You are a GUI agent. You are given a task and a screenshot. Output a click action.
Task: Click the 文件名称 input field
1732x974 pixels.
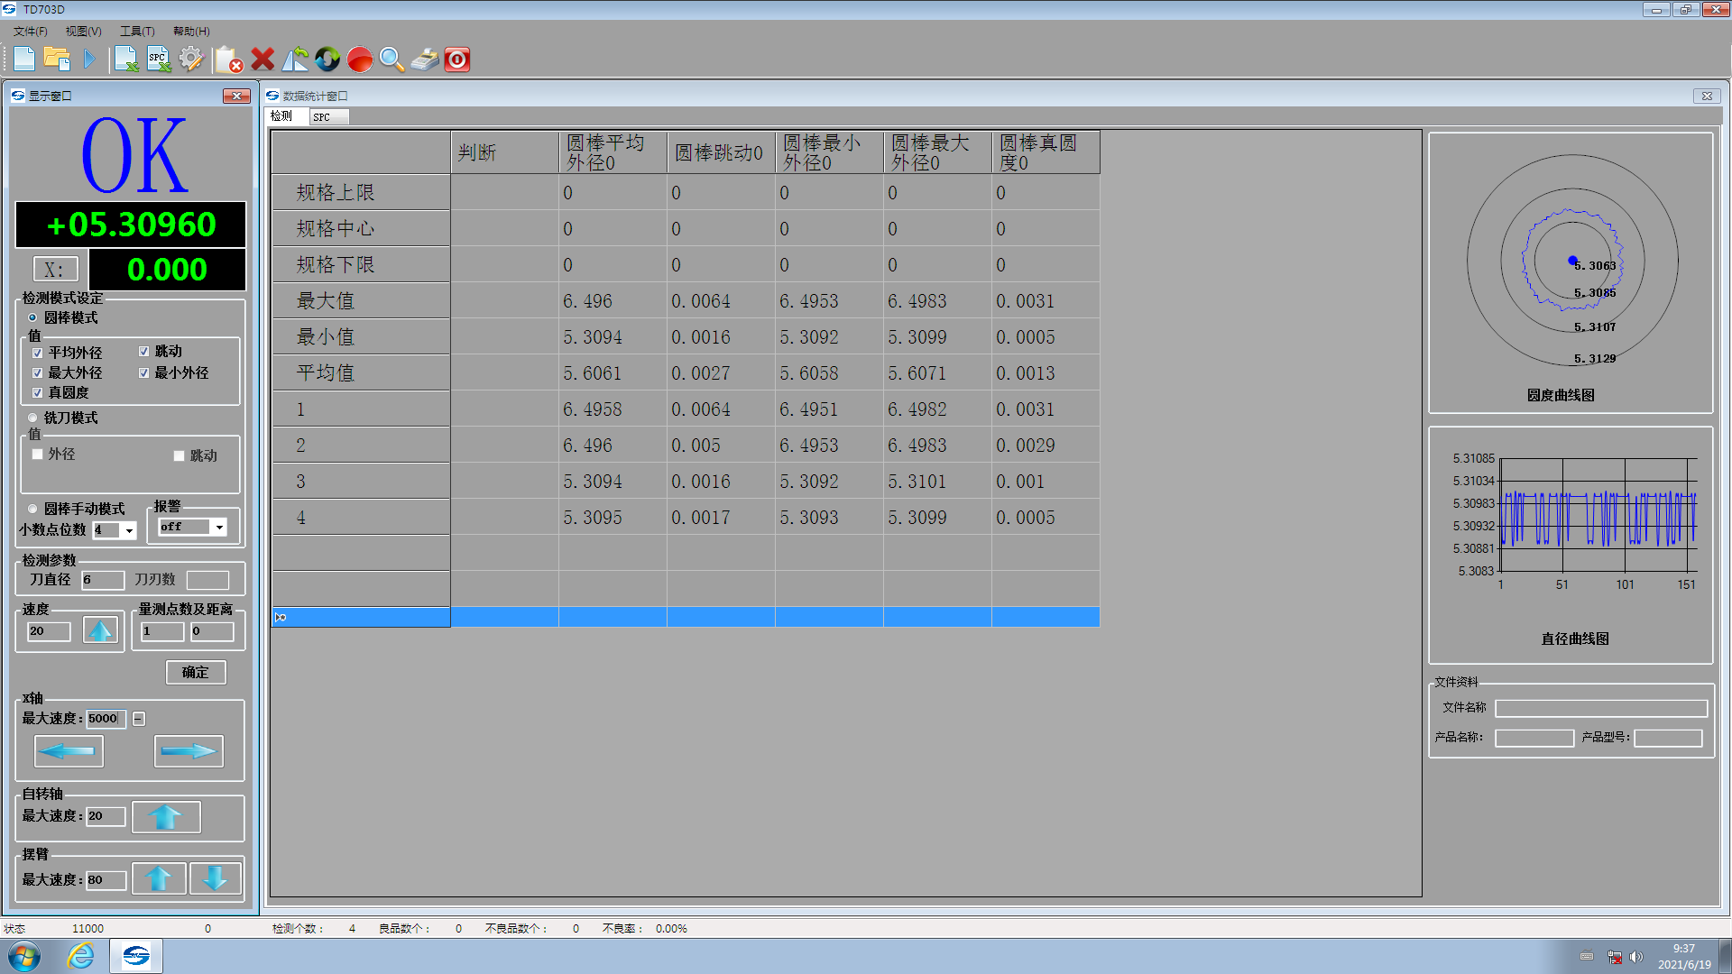[1600, 708]
